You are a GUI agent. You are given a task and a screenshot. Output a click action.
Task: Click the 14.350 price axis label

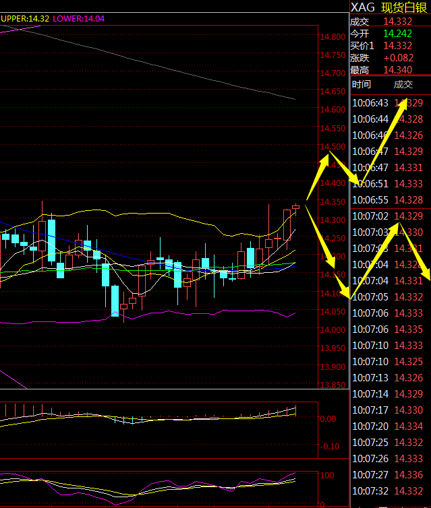tap(333, 202)
